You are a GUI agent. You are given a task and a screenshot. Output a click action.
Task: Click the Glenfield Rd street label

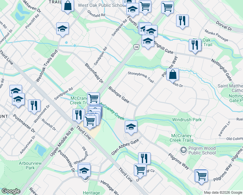96,13
